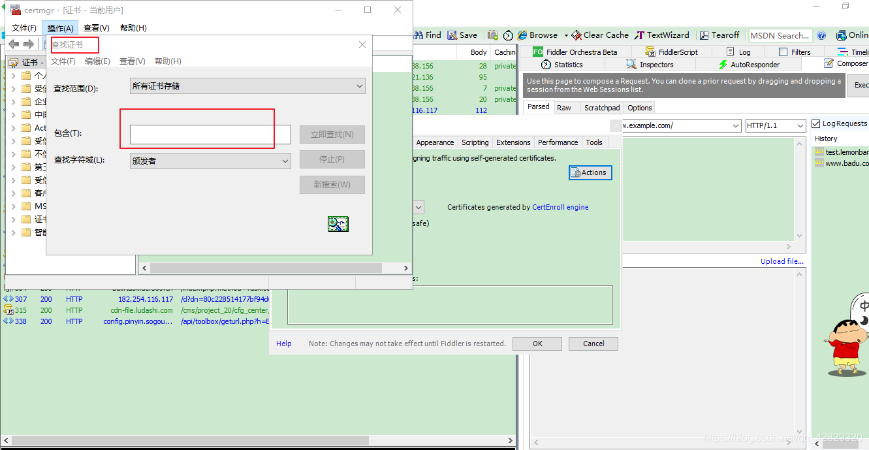Click the camera screenshot icon in Fiddler toolbar
The image size is (869, 450).
pos(493,35)
